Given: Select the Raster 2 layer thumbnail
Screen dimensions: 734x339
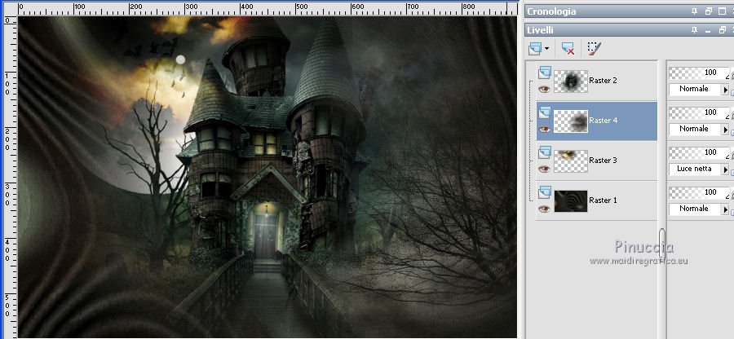Looking at the screenshot, I should click(x=571, y=81).
